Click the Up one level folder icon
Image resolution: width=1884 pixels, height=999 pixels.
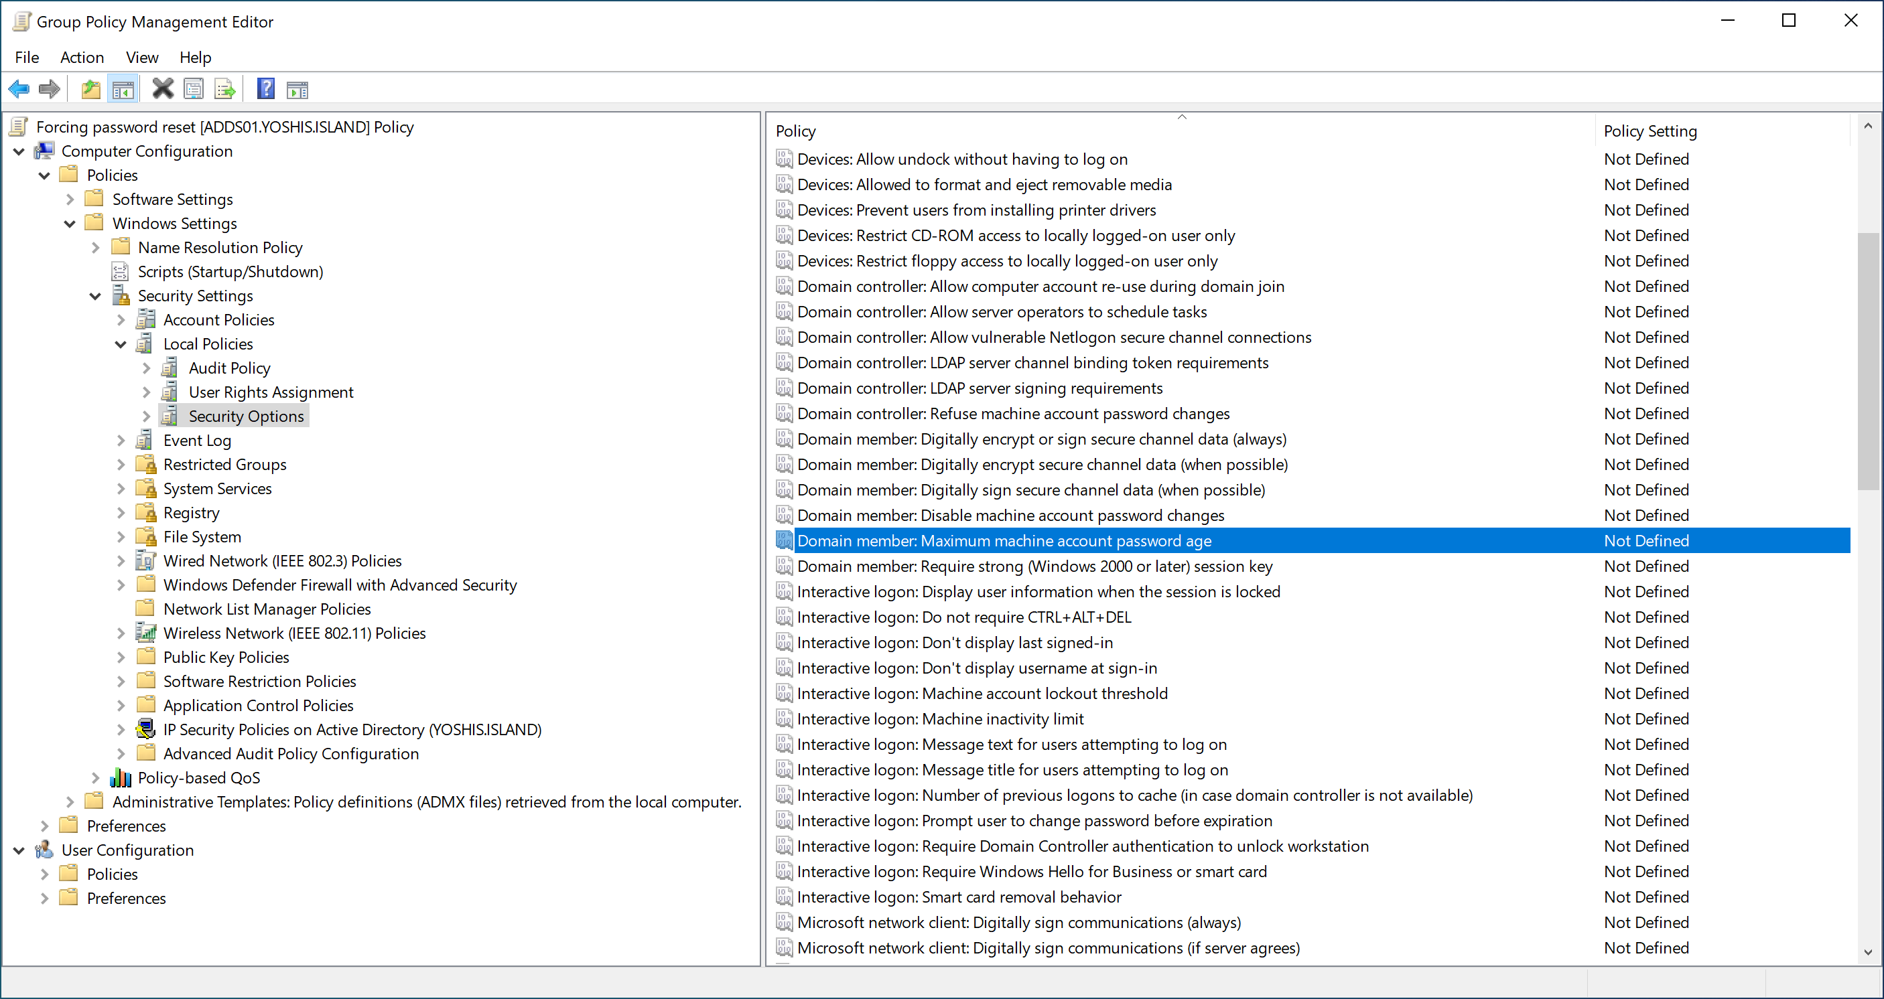[x=90, y=89]
